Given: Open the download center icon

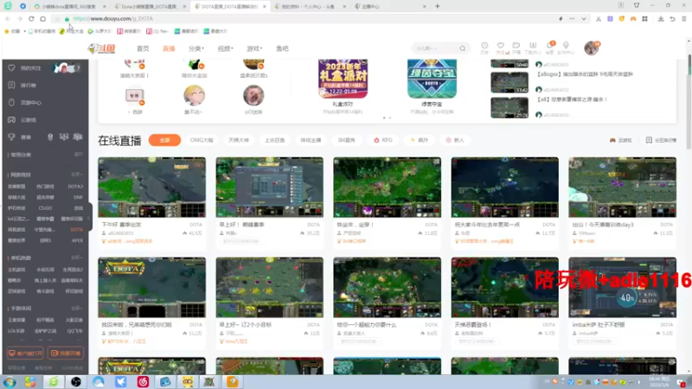Looking at the screenshot, I should click(533, 48).
